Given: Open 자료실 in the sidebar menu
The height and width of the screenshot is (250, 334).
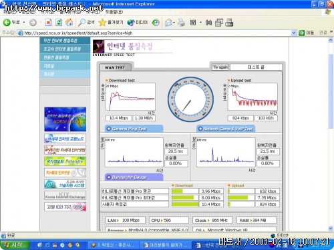Looking at the screenshot, I should point(65,66).
